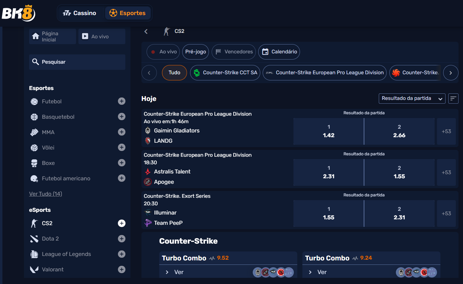The height and width of the screenshot is (284, 463).
Task: Expand Basquetebol with its plus icon
Action: tap(122, 117)
